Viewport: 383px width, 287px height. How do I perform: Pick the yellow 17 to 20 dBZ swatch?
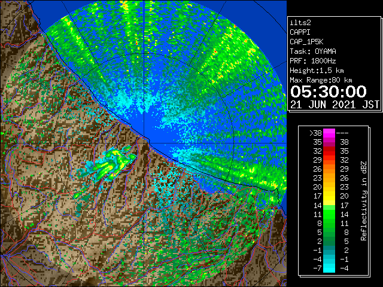point(329,196)
